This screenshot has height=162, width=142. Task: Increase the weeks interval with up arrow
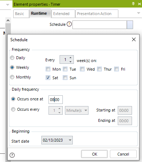[71, 58]
